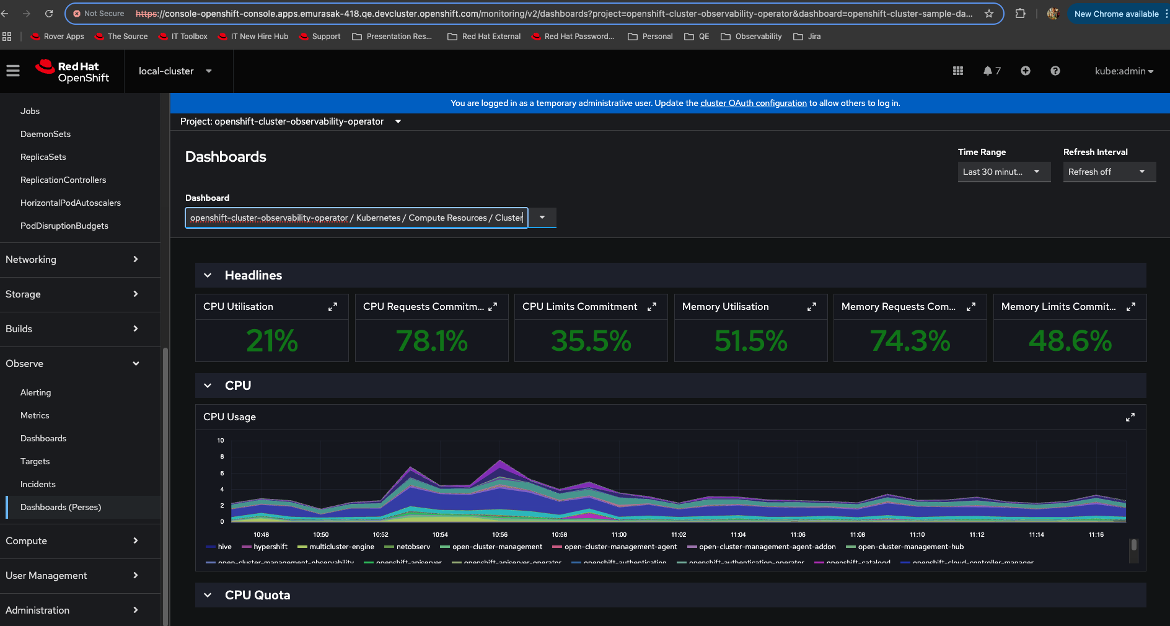This screenshot has width=1170, height=626.
Task: Maximize the CPU Usage chart panel
Action: (x=1130, y=417)
